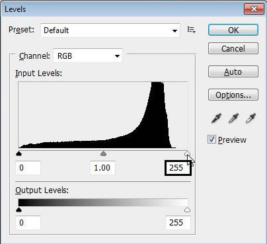267x244 pixels.
Task: Toggle the Preview checkbox
Action: pyautogui.click(x=211, y=140)
